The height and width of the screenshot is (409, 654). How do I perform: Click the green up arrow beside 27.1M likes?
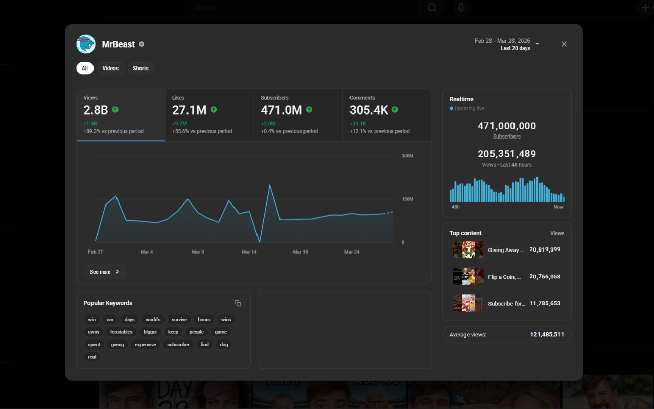tap(214, 110)
